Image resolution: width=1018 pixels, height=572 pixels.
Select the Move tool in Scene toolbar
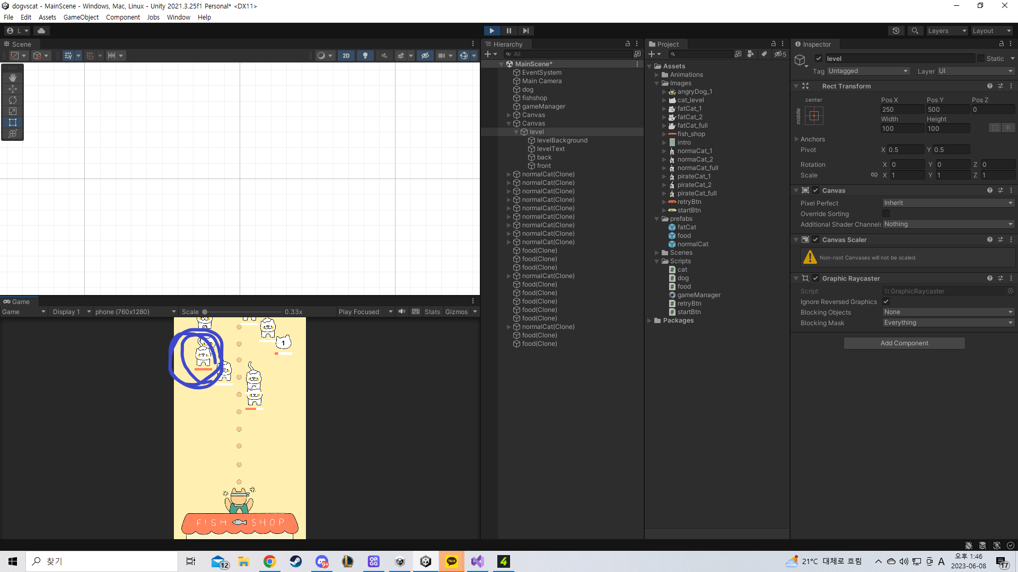[x=13, y=89]
